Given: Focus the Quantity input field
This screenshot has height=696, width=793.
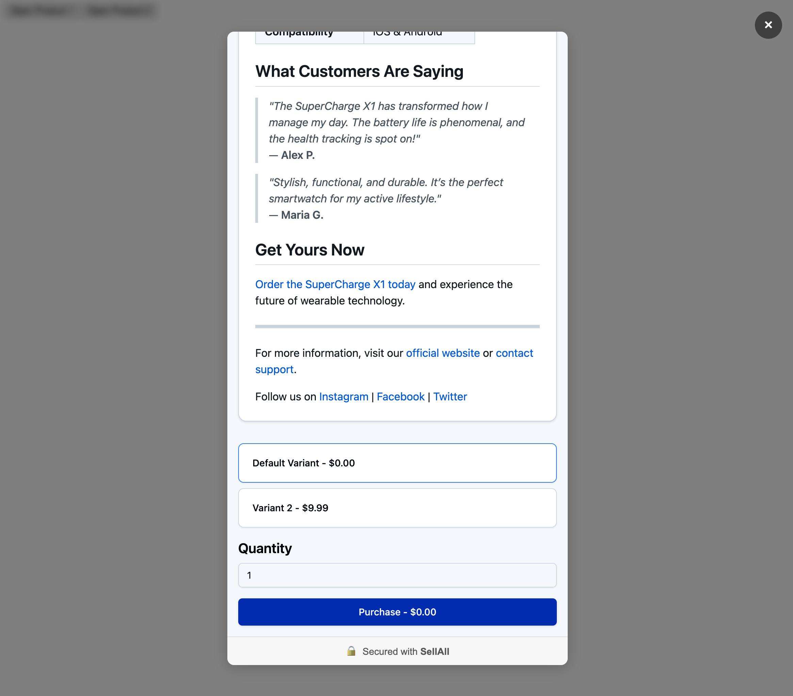Looking at the screenshot, I should (397, 576).
